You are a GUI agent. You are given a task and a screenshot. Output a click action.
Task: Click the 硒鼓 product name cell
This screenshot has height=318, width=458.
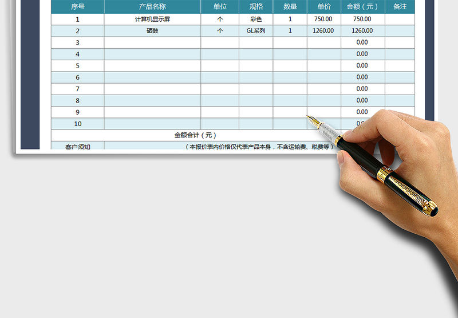152,31
